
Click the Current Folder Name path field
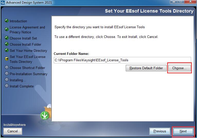pyautogui.click(x=122, y=60)
